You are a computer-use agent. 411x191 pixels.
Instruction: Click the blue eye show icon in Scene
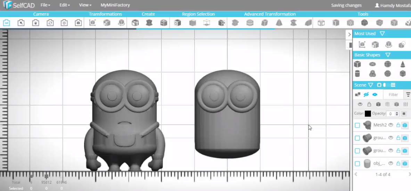tap(375, 94)
